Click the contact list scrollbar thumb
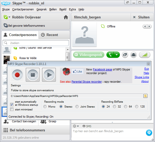The width and height of the screenshot is (155, 142). [x=68, y=57]
